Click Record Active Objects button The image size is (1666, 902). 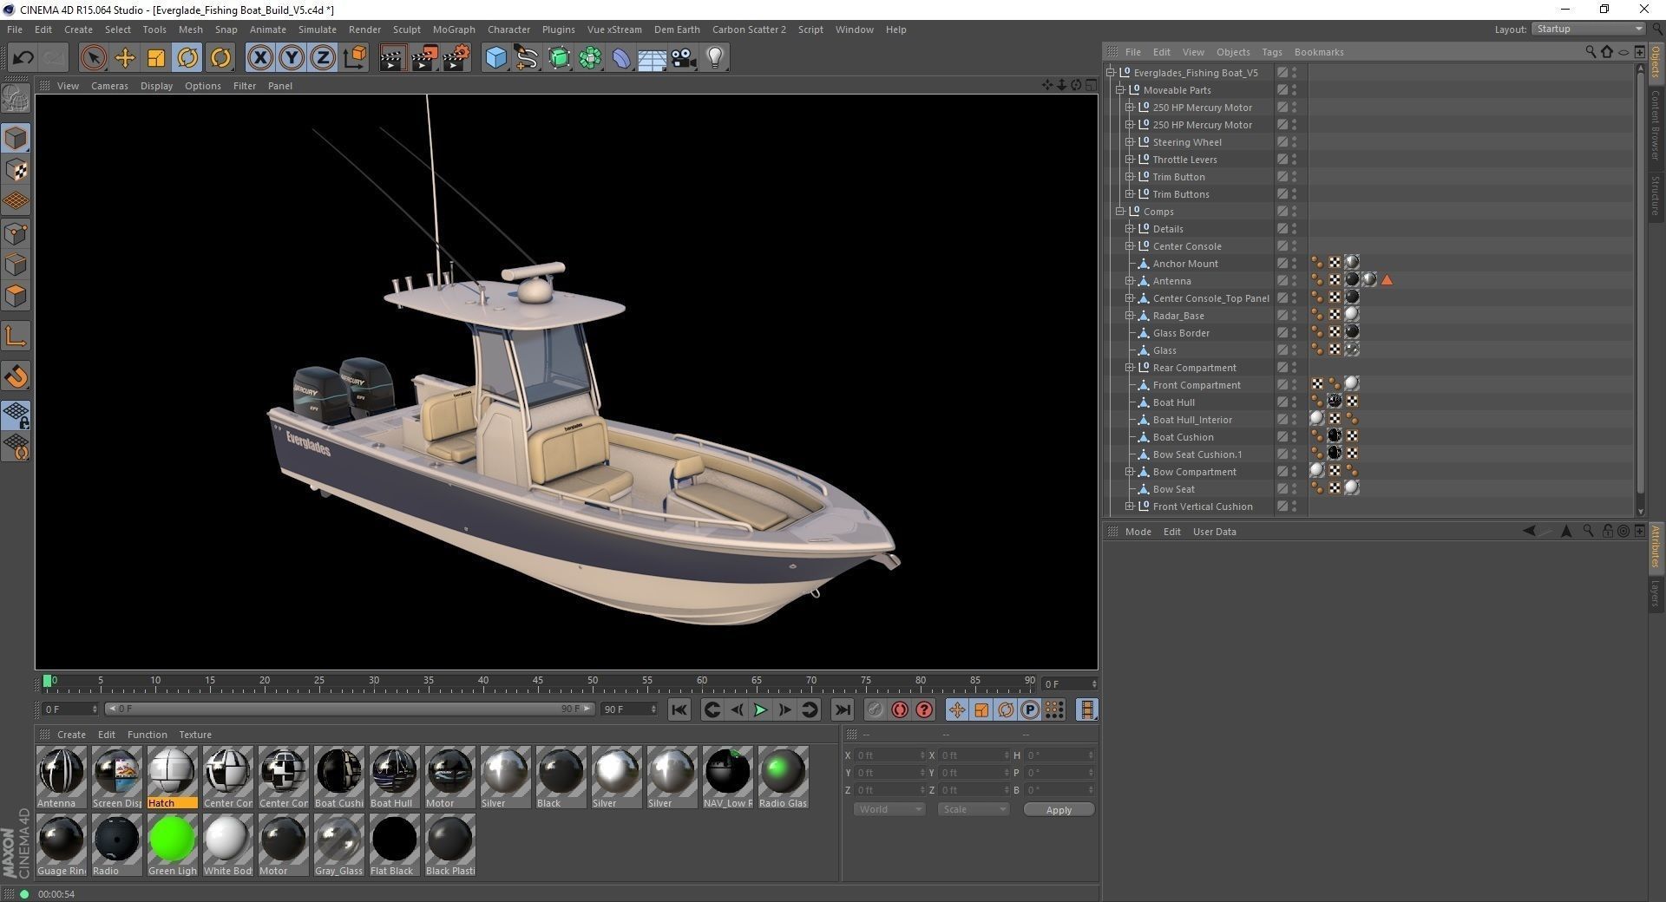click(x=875, y=710)
